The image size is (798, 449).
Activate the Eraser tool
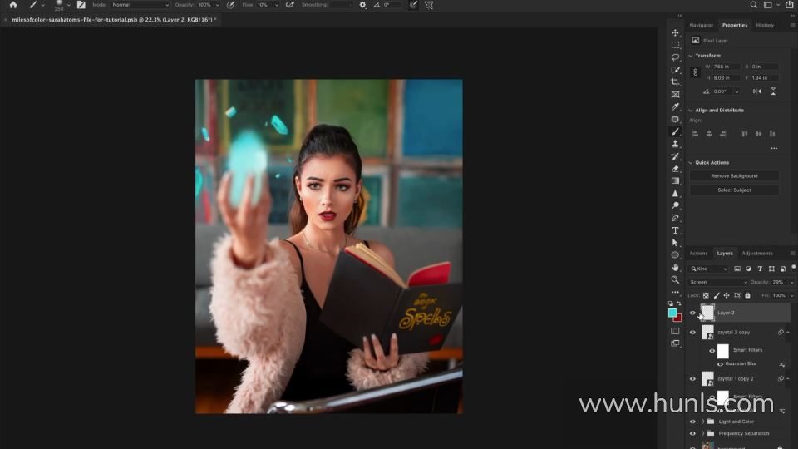pyautogui.click(x=675, y=168)
